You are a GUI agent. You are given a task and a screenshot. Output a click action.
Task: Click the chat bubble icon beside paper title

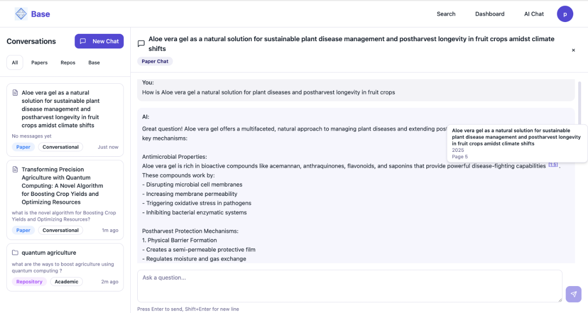point(141,44)
